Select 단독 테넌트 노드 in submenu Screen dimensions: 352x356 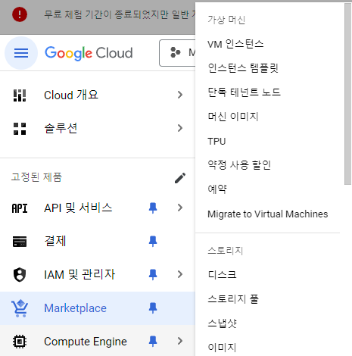[244, 92]
